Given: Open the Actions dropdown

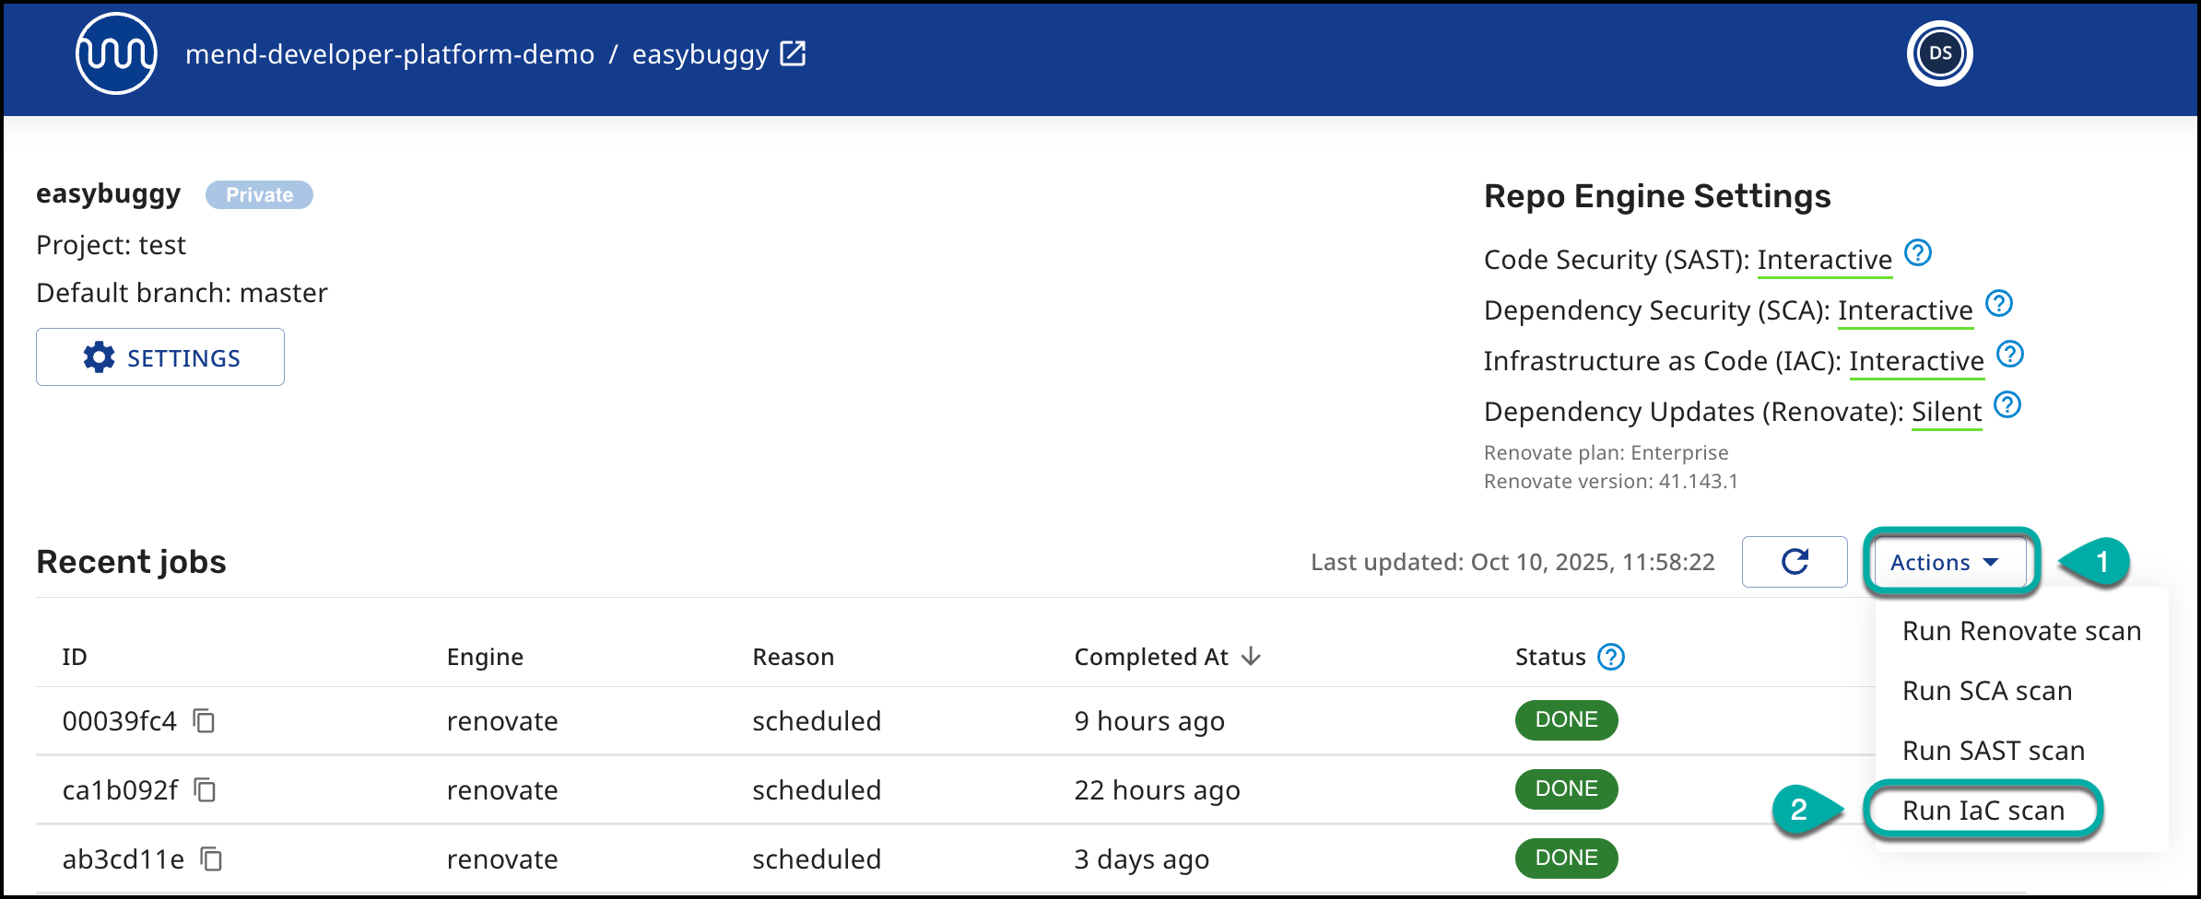Looking at the screenshot, I should 1950,562.
